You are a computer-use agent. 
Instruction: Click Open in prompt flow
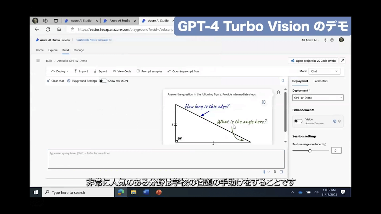pyautogui.click(x=183, y=71)
